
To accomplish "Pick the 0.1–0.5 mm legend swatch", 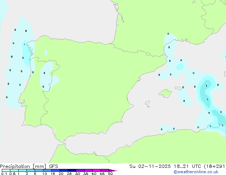I will tap(6, 170).
